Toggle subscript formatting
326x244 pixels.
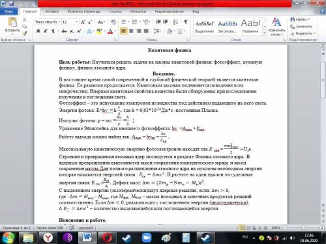pyautogui.click(x=72, y=31)
